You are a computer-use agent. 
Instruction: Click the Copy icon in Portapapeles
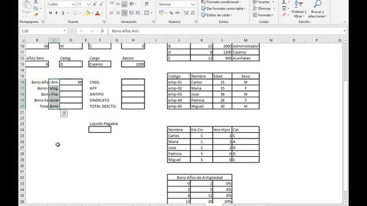click(36, 9)
